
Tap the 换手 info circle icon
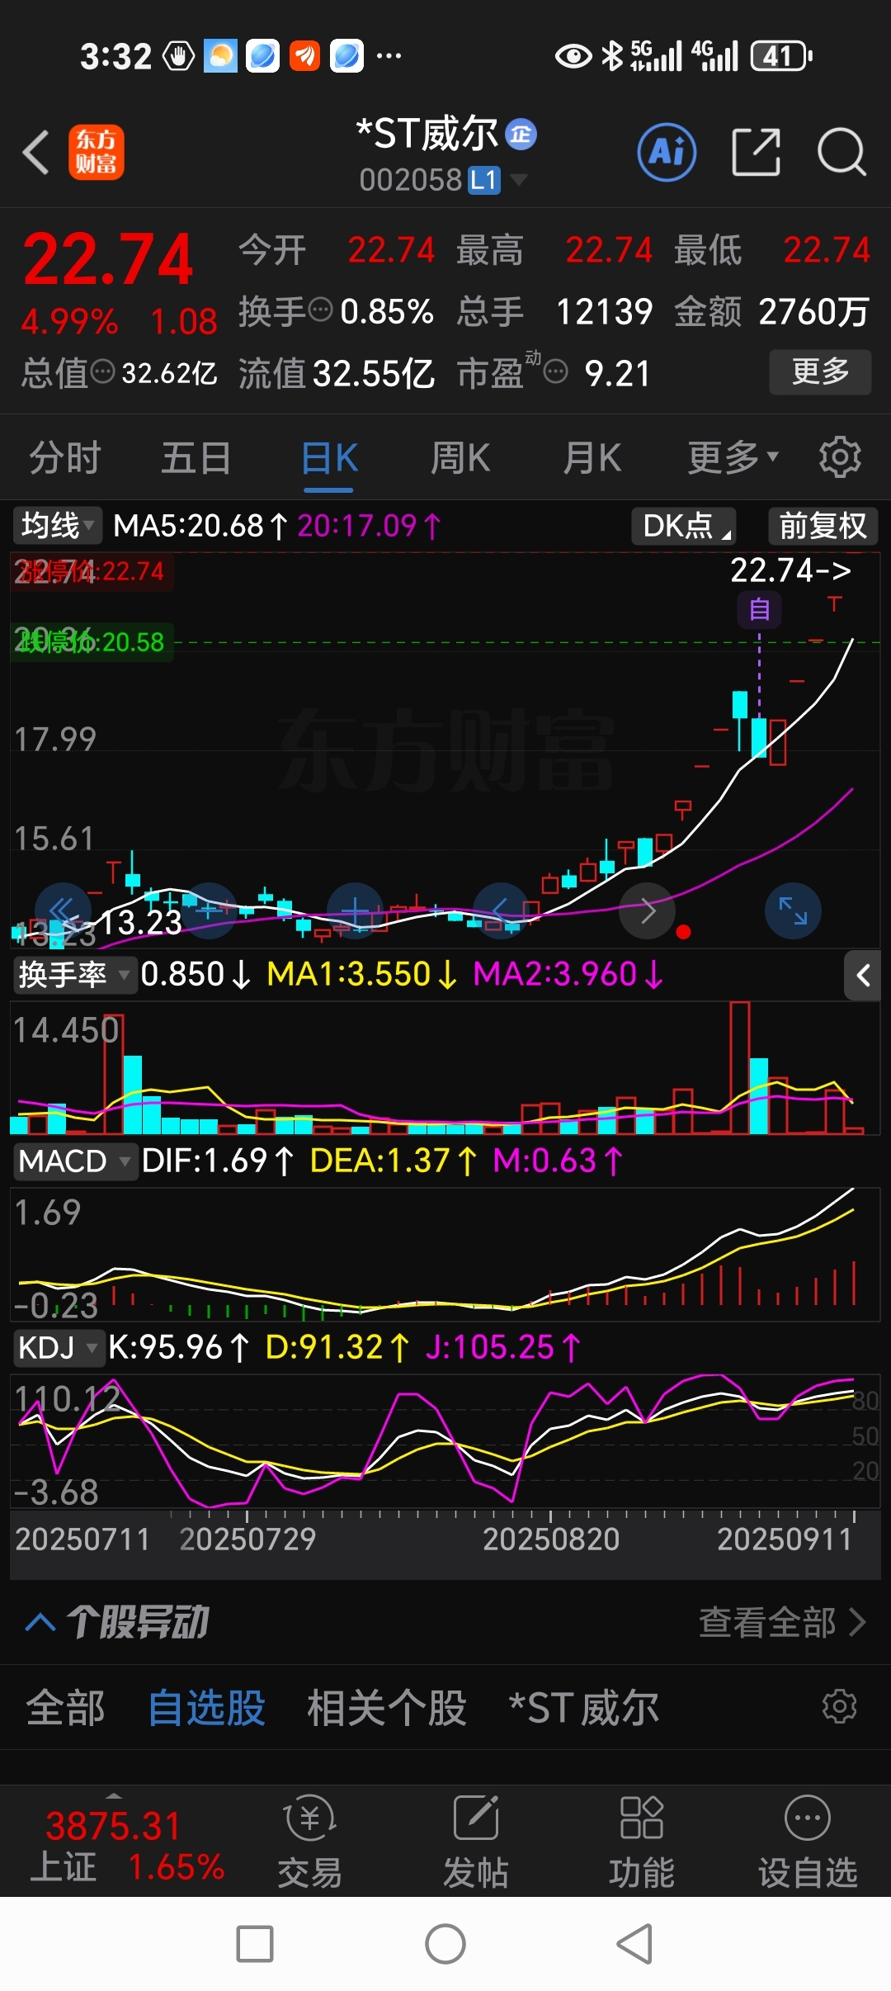(x=320, y=310)
